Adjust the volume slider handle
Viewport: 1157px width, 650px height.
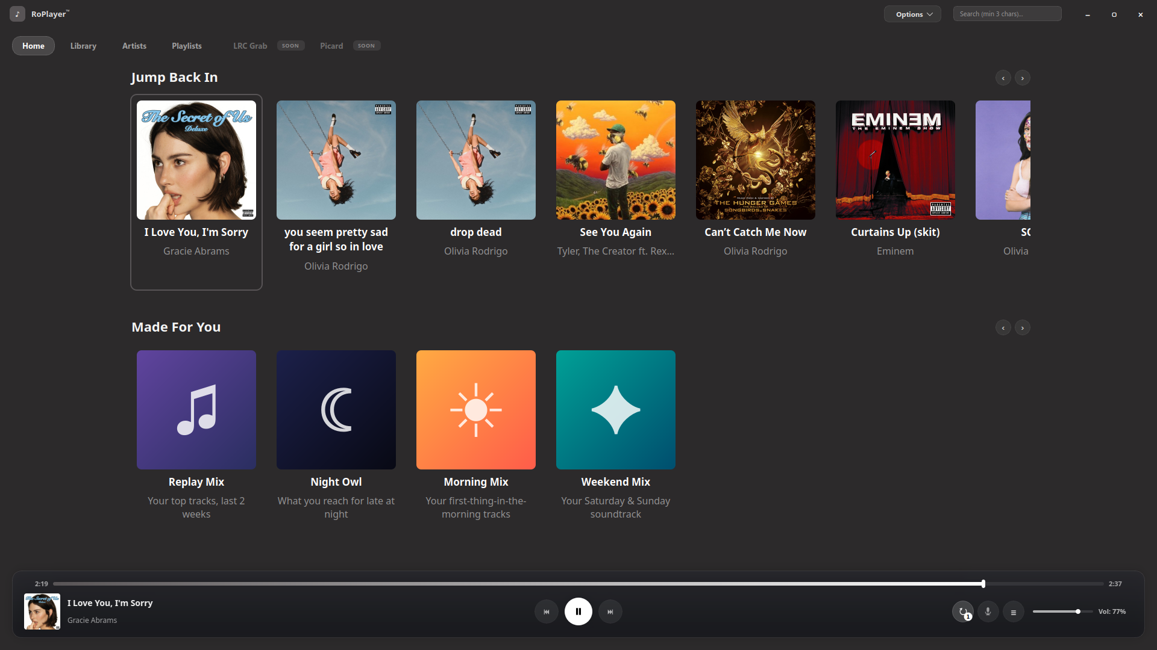click(1078, 611)
